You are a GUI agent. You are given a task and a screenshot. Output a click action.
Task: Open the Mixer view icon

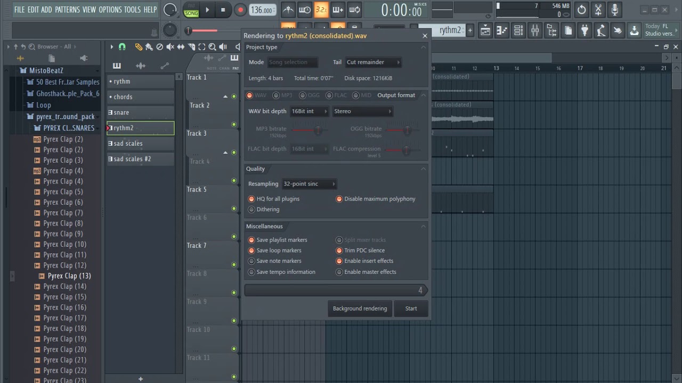tap(535, 31)
